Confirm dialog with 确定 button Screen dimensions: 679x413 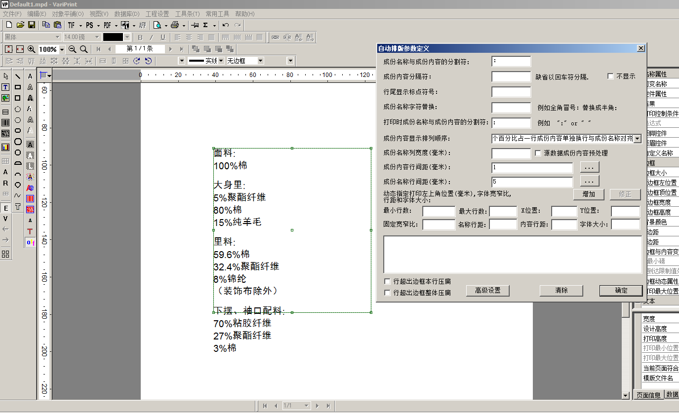point(621,291)
